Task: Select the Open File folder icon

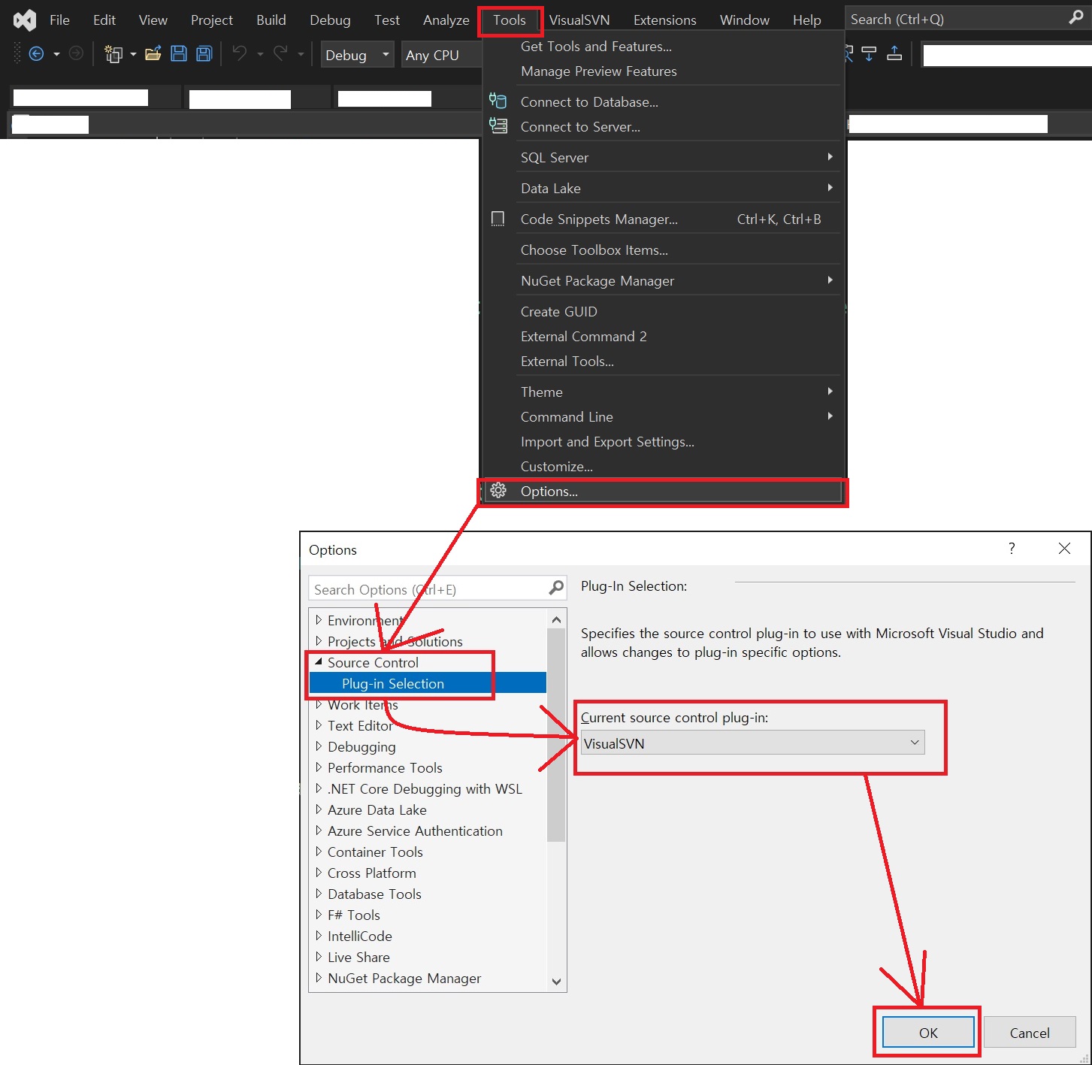Action: coord(153,53)
